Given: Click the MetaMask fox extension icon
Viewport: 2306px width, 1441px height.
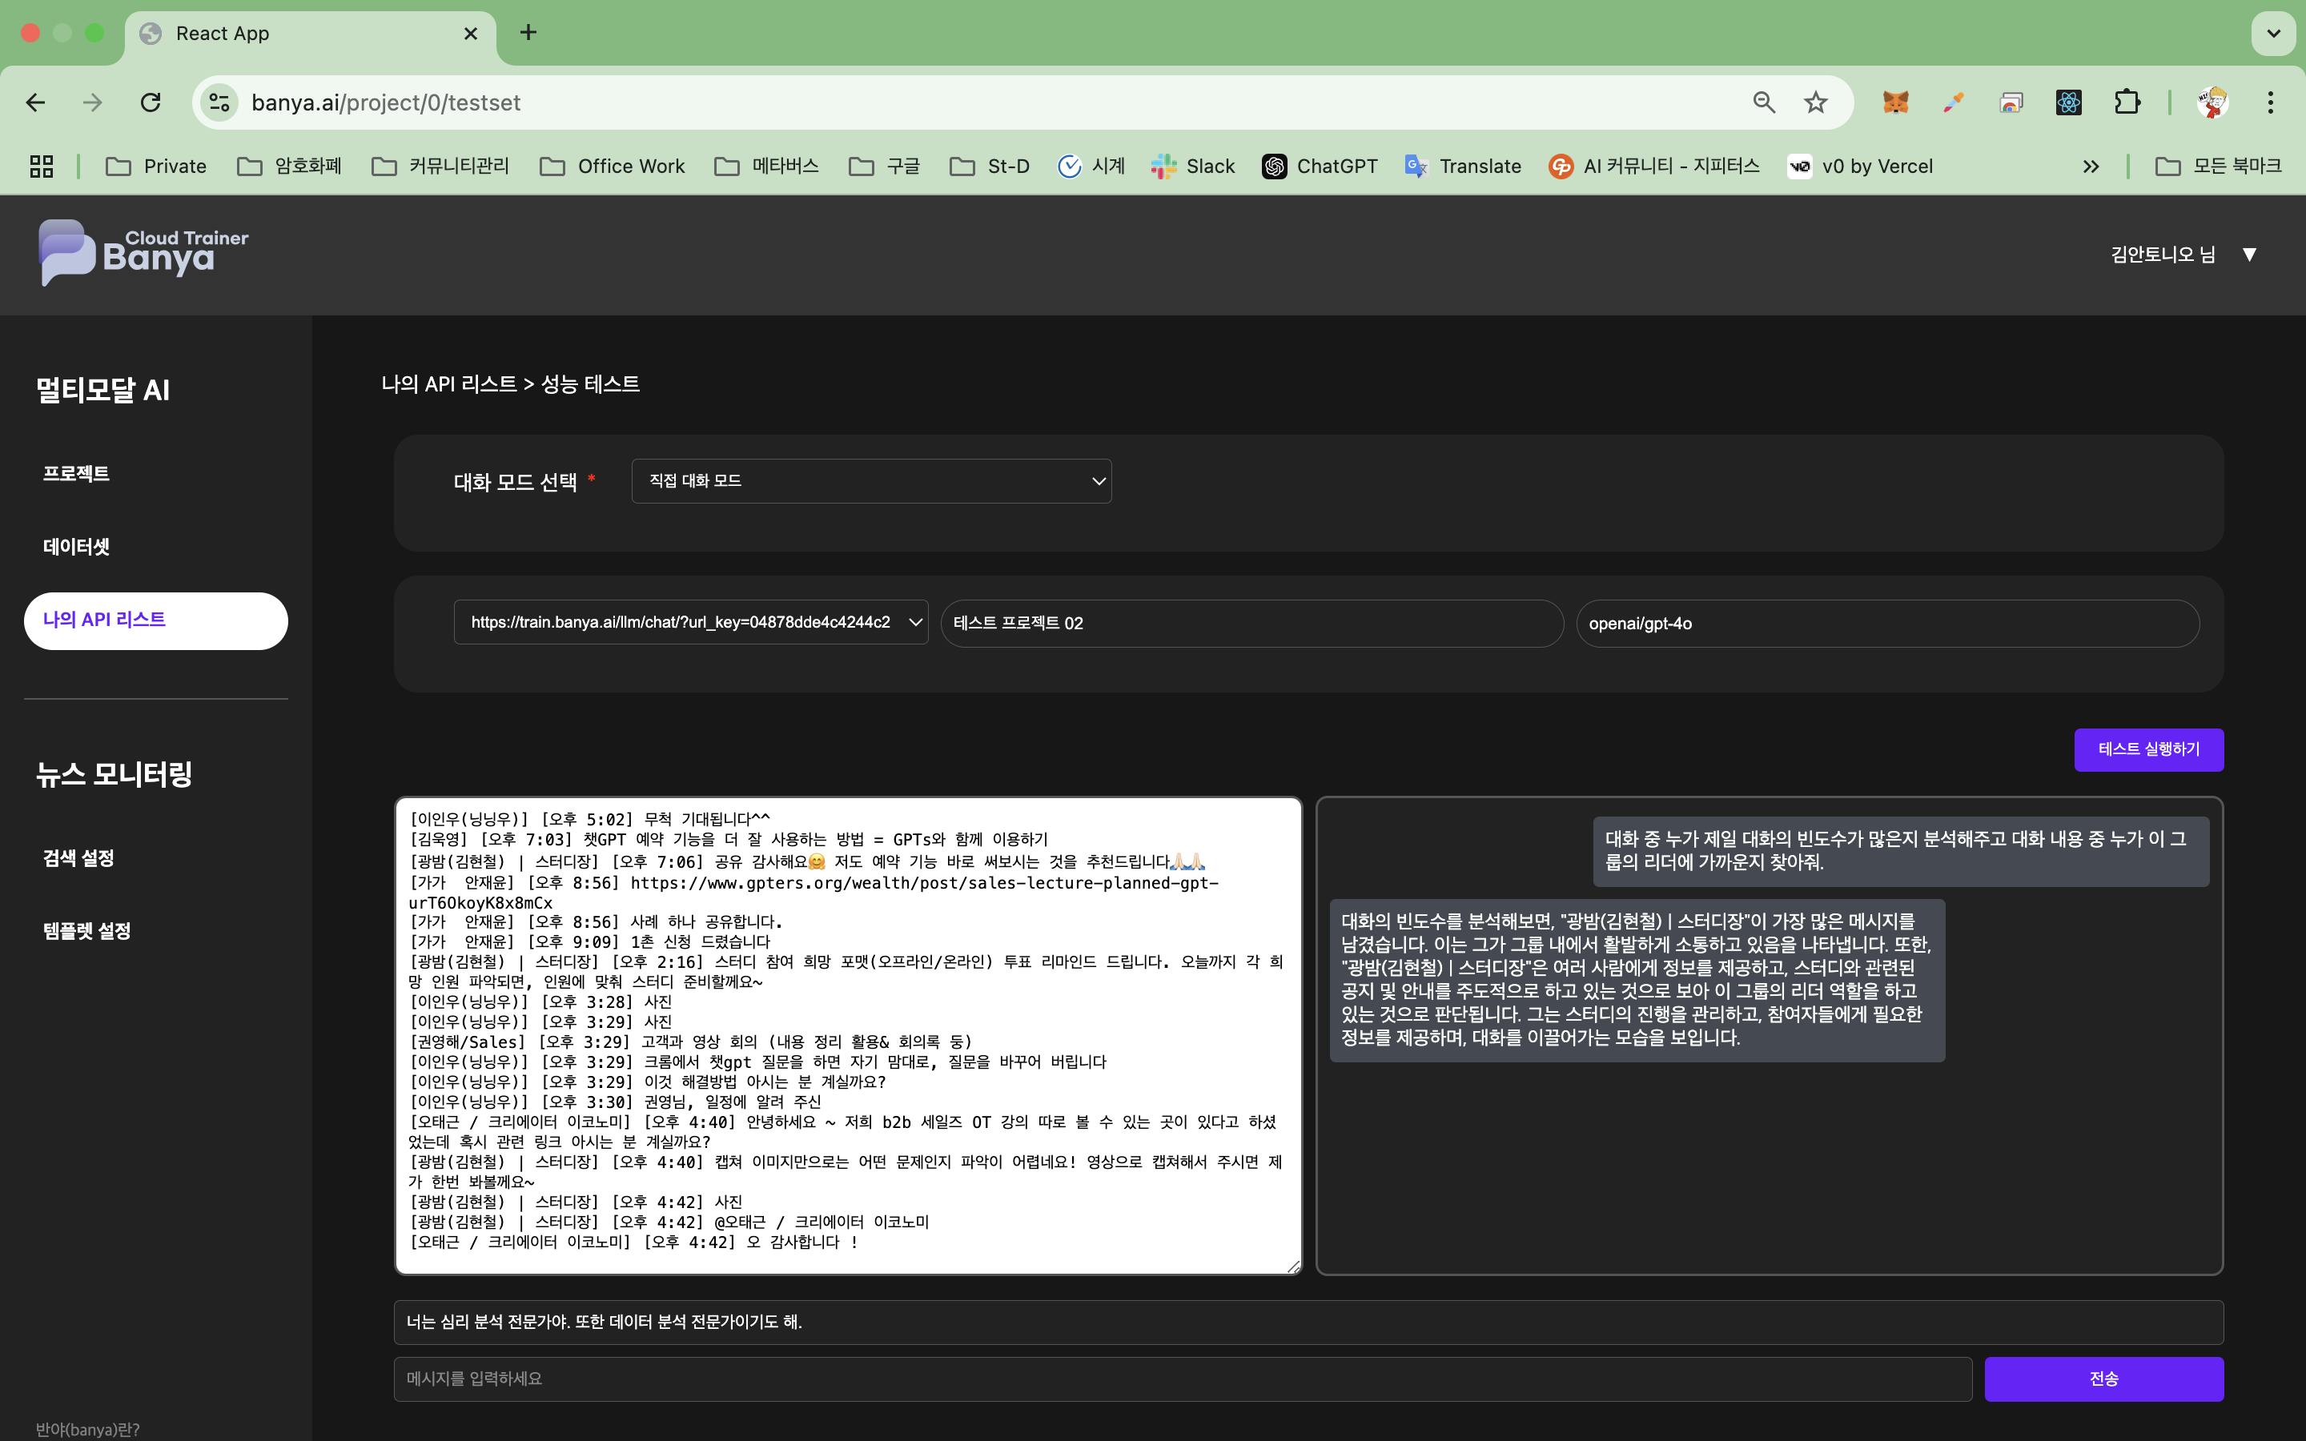Looking at the screenshot, I should point(1895,102).
